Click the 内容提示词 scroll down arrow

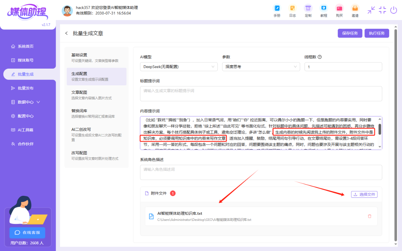pos(380,147)
